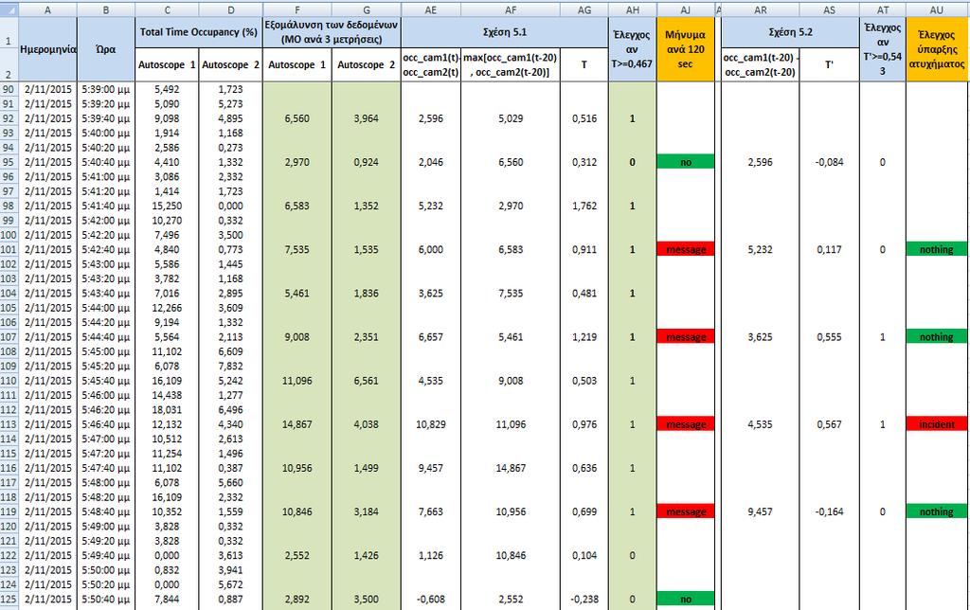This screenshot has width=970, height=610.
Task: Click the 'max[occ_cam1(t-20)' header cell
Action: [511, 64]
